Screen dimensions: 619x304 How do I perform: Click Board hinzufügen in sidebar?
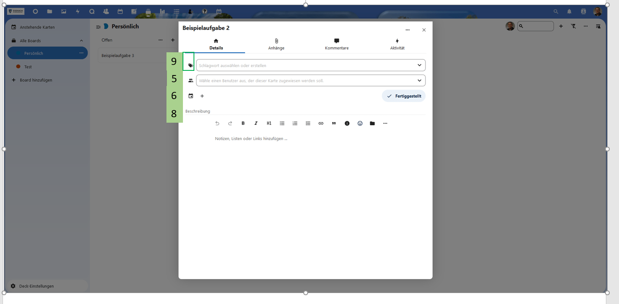pos(36,80)
